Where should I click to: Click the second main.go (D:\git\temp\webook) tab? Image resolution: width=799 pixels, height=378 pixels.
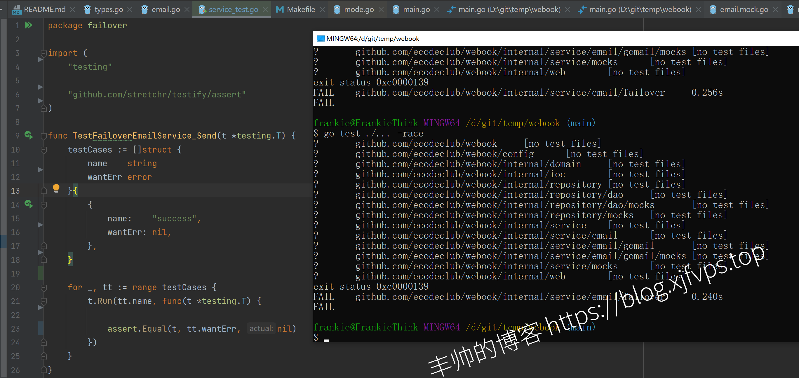640,9
